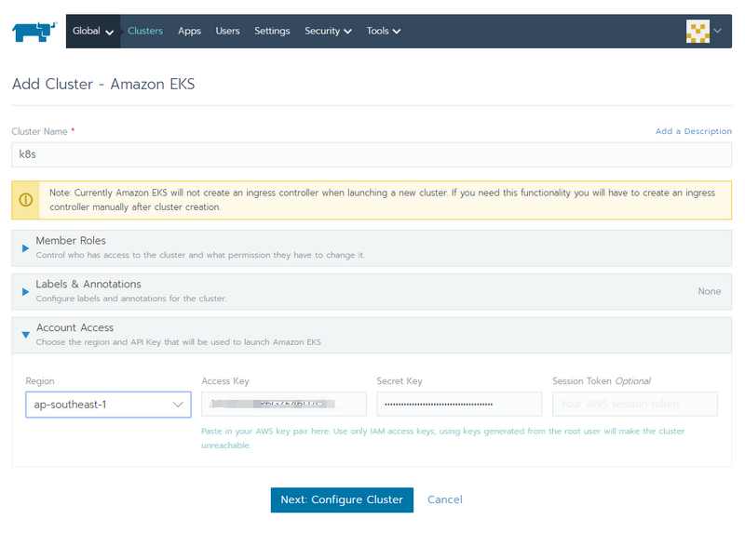Screen dimensions: 745x559
Task: Go to the Clusters tab
Action: (x=145, y=31)
